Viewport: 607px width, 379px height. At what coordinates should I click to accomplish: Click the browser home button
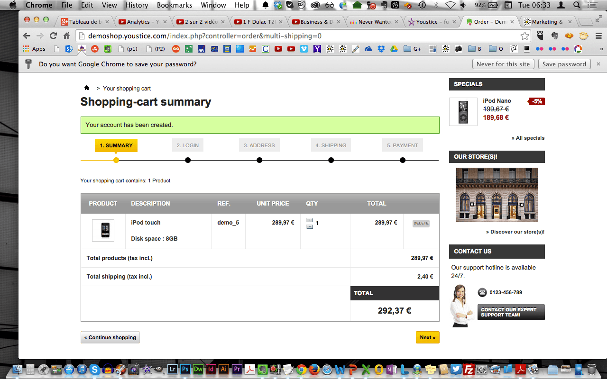(67, 36)
